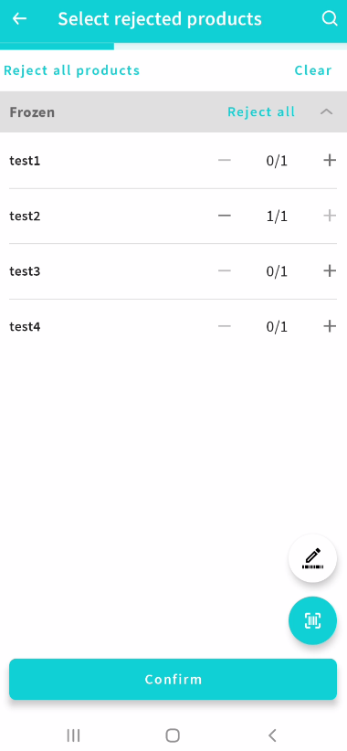Decrease rejected quantity for test2
Viewport: 347px width, 751px height.
point(224,216)
